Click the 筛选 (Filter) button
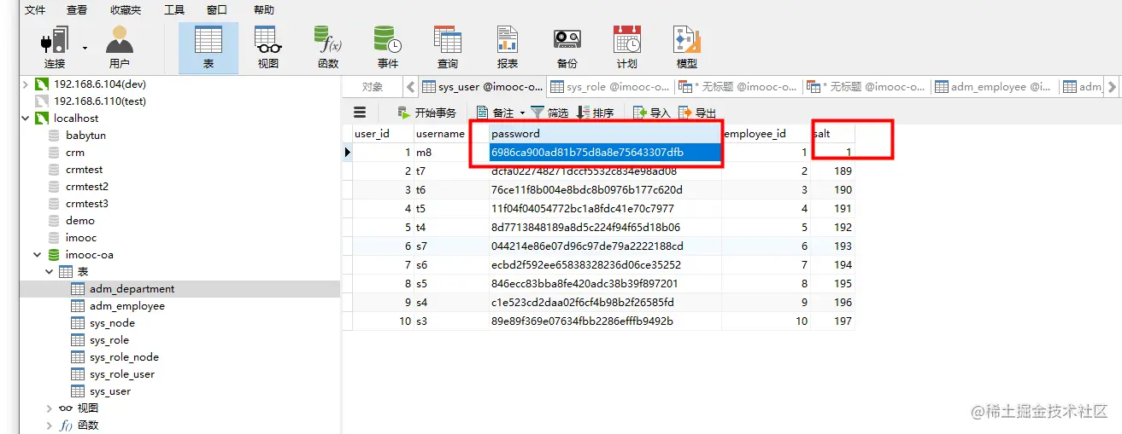This screenshot has height=434, width=1122. [549, 113]
